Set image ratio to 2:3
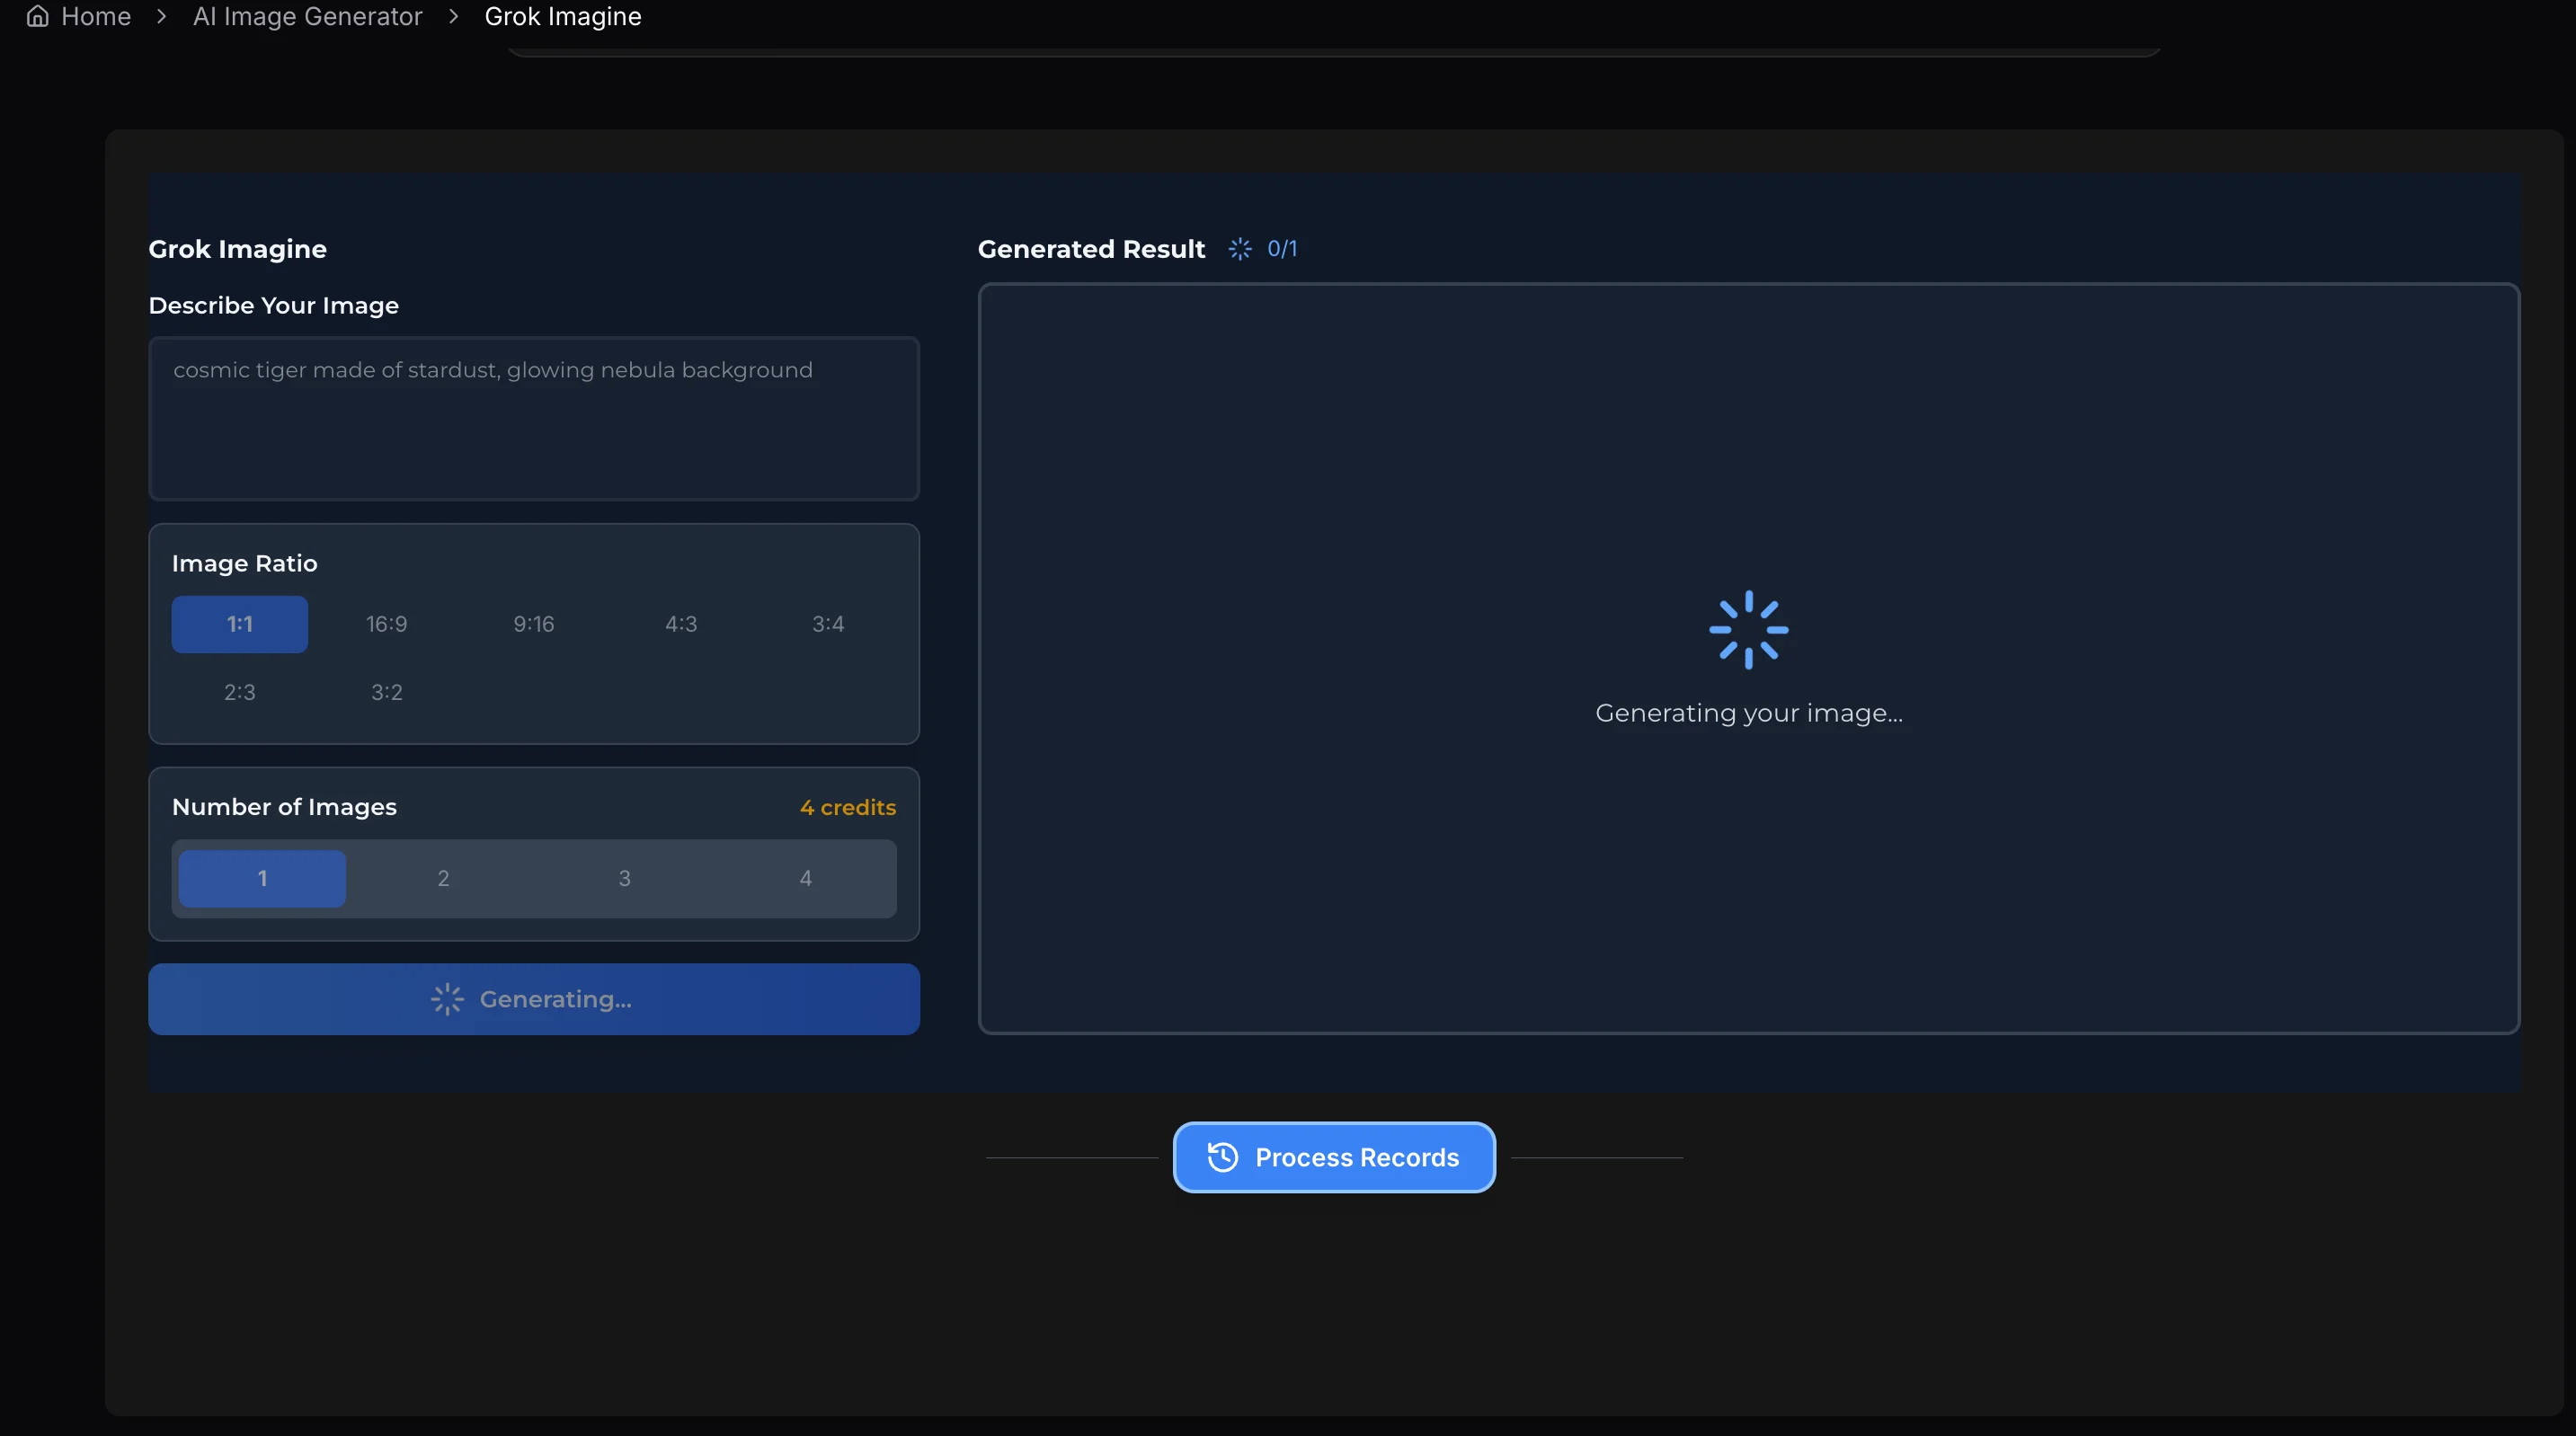Image resolution: width=2576 pixels, height=1436 pixels. tap(239, 692)
